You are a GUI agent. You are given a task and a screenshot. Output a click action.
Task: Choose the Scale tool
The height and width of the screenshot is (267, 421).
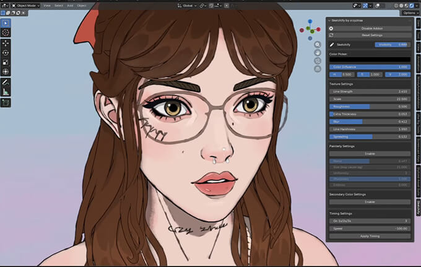tap(6, 63)
